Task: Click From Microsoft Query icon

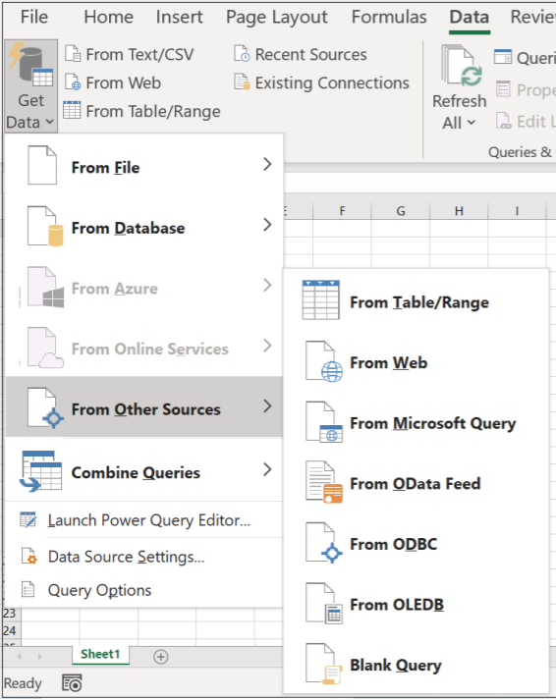Action: [x=324, y=422]
